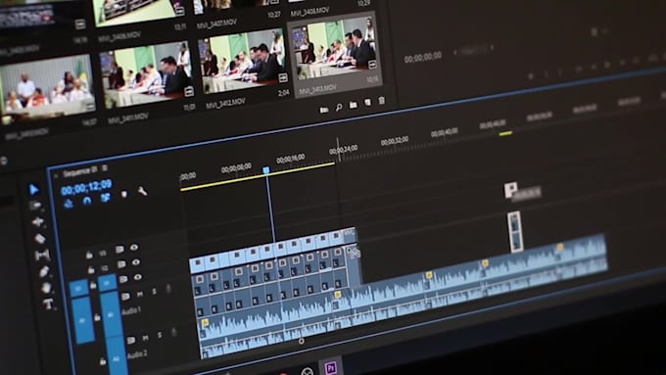Switch to Sequence 01 tab
Viewport: 666px width, 375px height.
(x=80, y=171)
